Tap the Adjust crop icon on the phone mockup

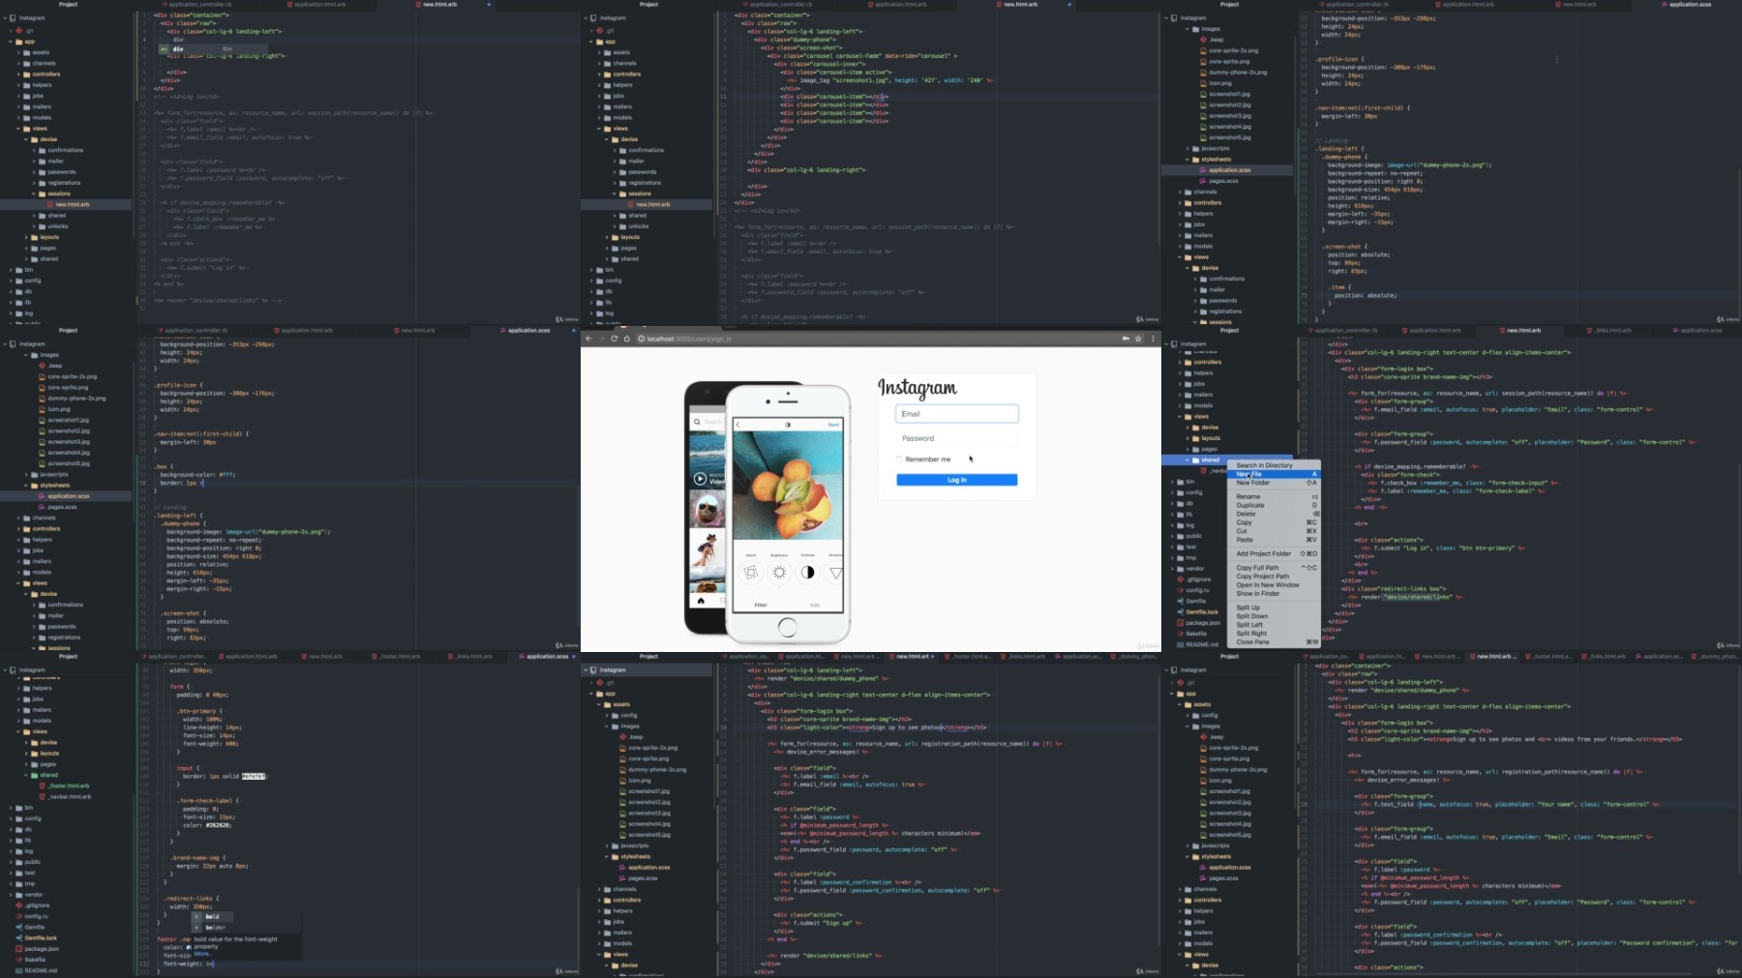click(751, 573)
